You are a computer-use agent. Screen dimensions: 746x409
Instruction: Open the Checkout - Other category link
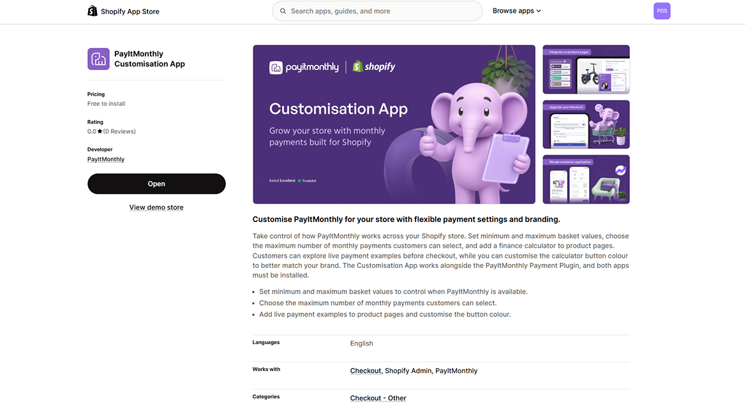click(378, 398)
